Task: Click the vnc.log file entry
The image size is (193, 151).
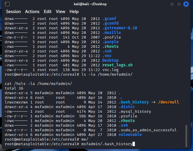Action: (110, 70)
